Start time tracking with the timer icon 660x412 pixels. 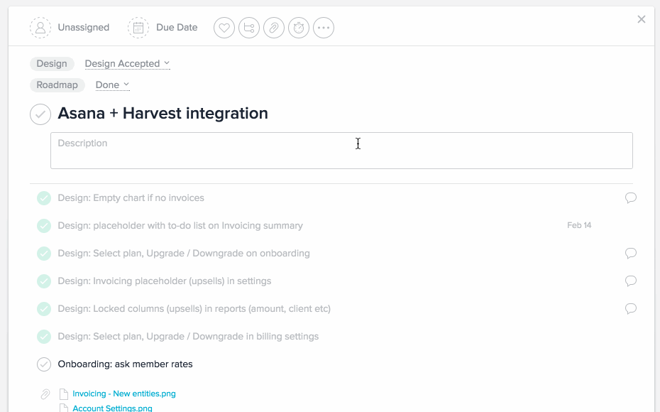pos(298,28)
